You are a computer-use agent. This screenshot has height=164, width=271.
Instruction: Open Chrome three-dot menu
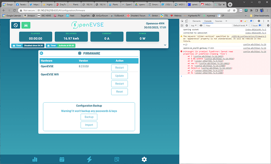pos(267,10)
